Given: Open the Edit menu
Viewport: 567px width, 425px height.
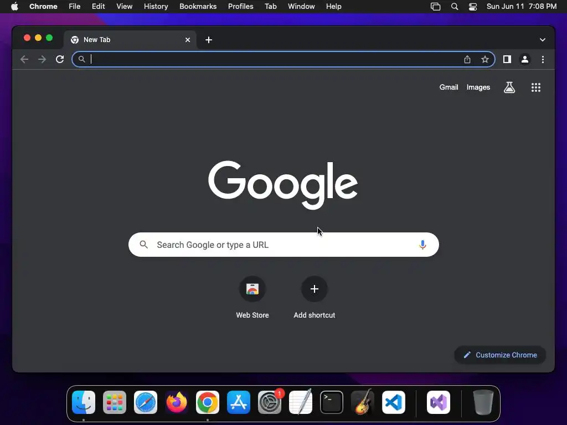Looking at the screenshot, I should (x=99, y=7).
